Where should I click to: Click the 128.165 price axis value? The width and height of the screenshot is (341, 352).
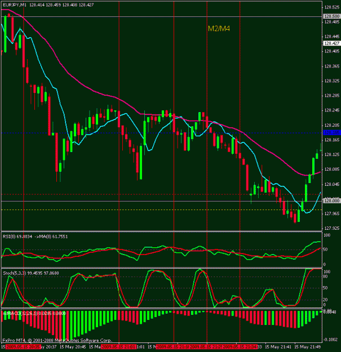[x=332, y=140]
